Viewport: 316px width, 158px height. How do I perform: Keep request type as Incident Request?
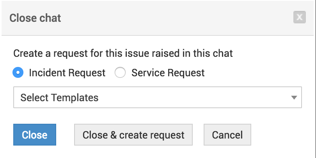18,73
